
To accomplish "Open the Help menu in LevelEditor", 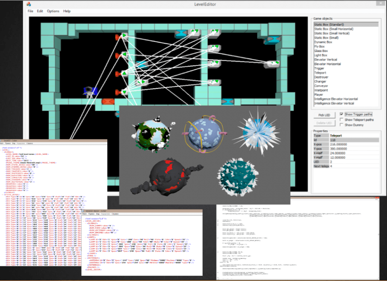I will pos(67,11).
